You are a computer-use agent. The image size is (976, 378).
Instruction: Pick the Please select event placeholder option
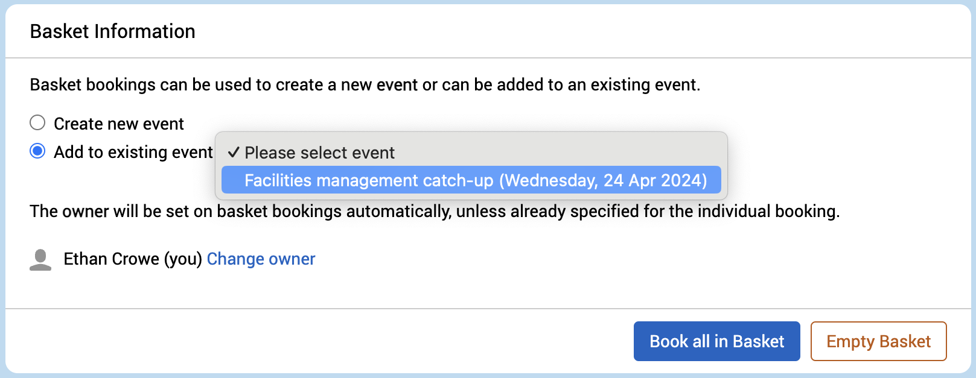[319, 153]
